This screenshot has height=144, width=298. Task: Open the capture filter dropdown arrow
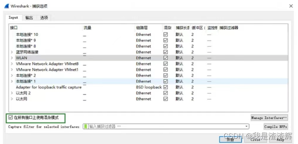(x=246, y=126)
